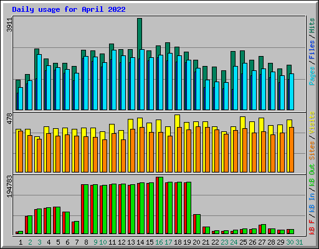The image size is (319, 249).
Task: Click the 'Visits' legend label
Action: coord(312,123)
